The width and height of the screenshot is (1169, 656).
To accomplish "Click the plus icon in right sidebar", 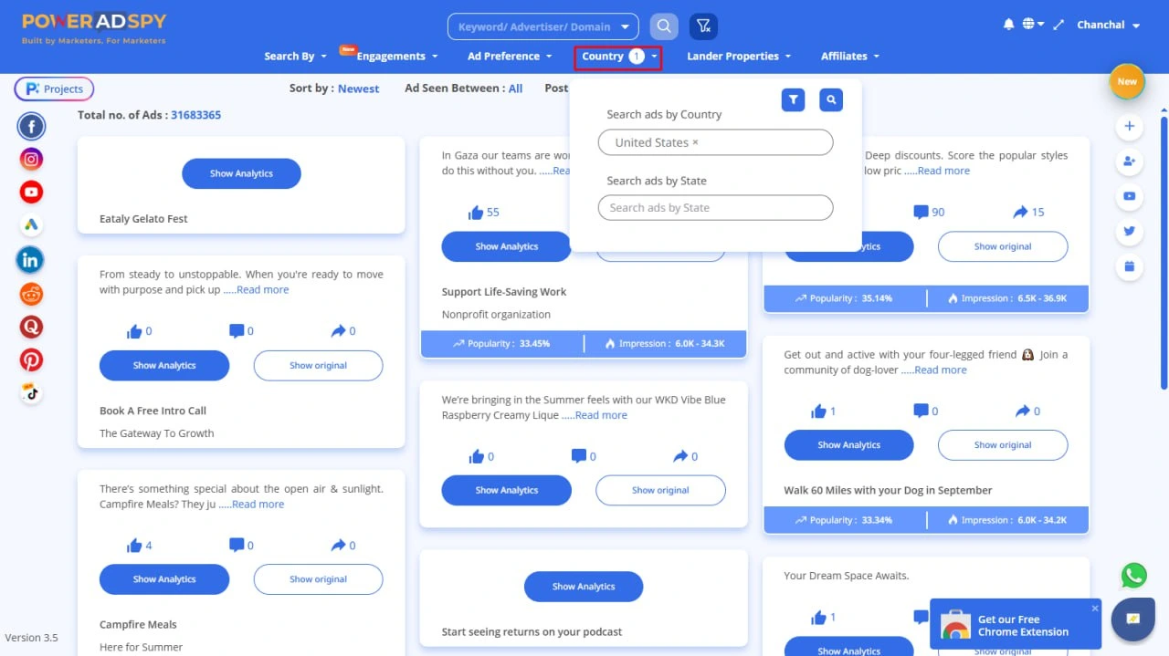I will [x=1130, y=126].
